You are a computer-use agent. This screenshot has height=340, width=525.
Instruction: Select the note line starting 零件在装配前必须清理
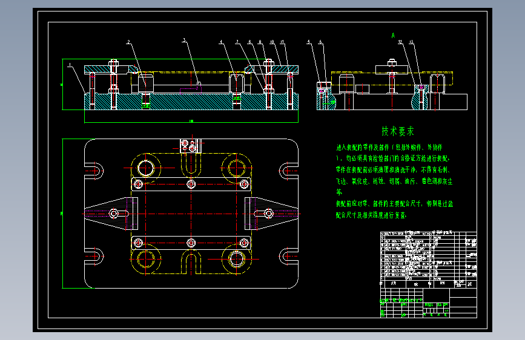393,169
